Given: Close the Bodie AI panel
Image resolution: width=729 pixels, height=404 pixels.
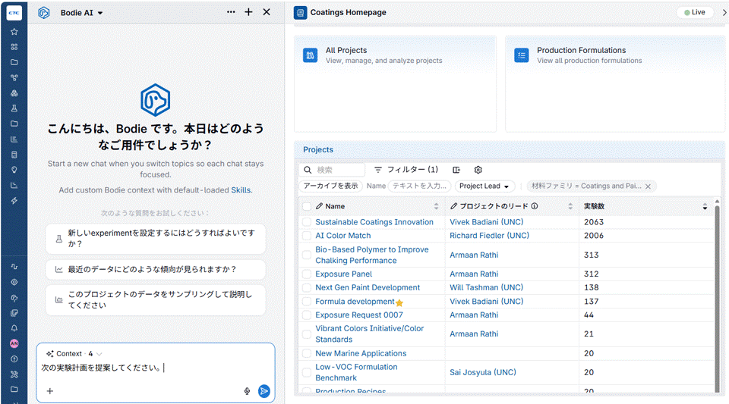Looking at the screenshot, I should [267, 12].
